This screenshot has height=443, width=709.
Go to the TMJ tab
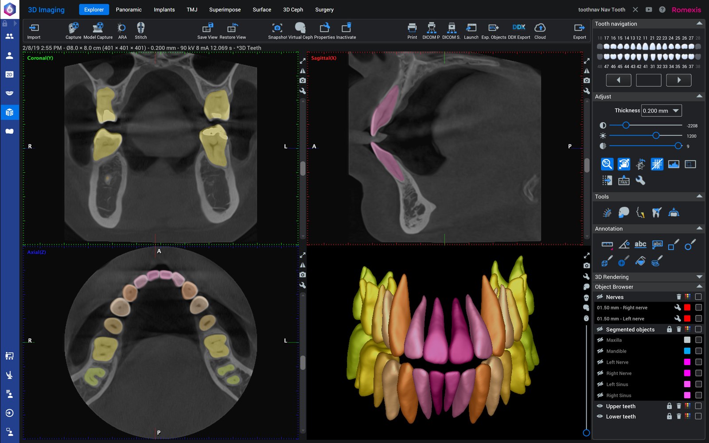pos(192,9)
